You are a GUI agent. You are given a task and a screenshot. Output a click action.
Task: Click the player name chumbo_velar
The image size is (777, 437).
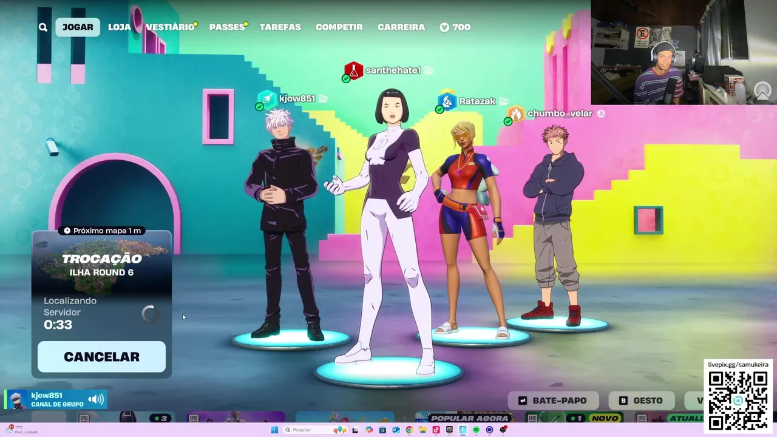tap(560, 113)
